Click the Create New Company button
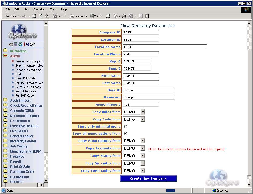The height and width of the screenshot is (194, 253). pos(148,178)
